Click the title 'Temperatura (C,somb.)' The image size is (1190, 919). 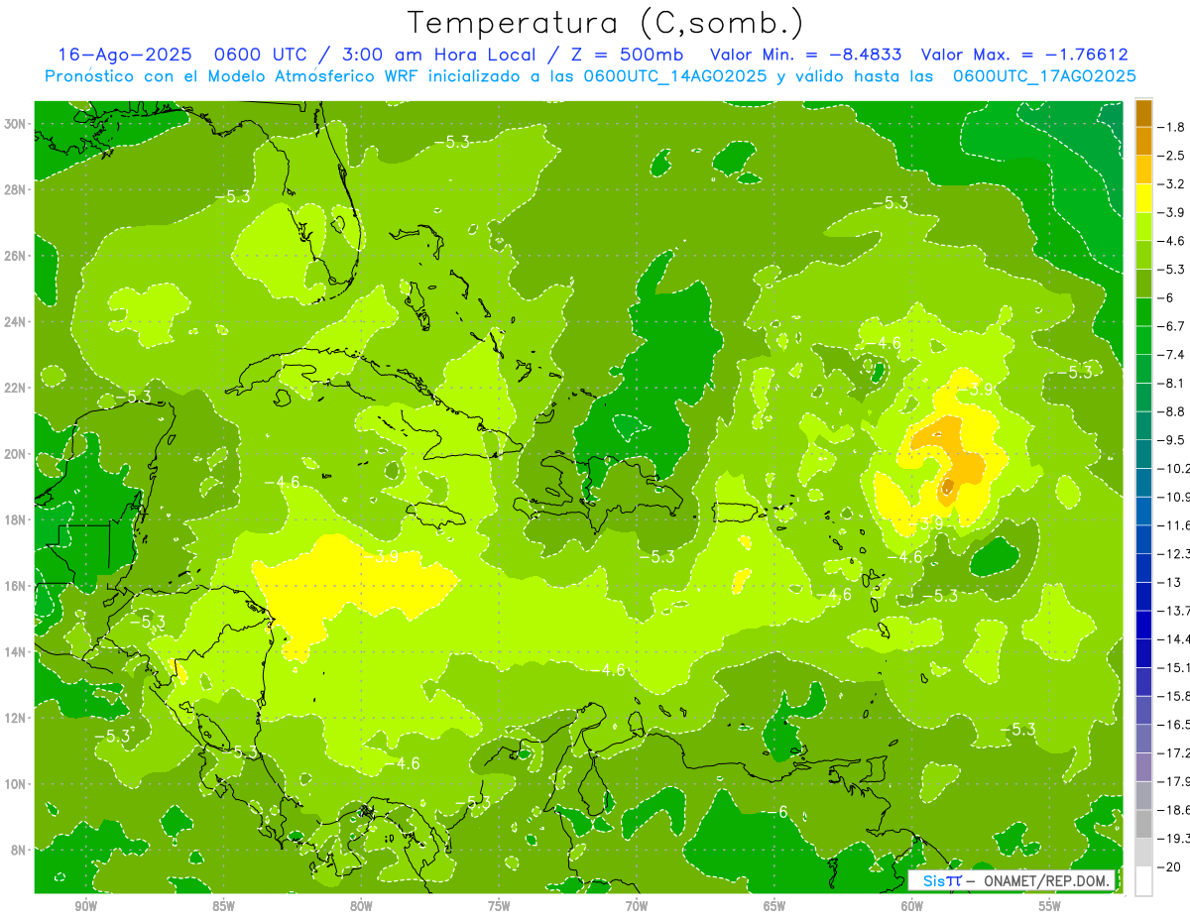click(x=607, y=23)
